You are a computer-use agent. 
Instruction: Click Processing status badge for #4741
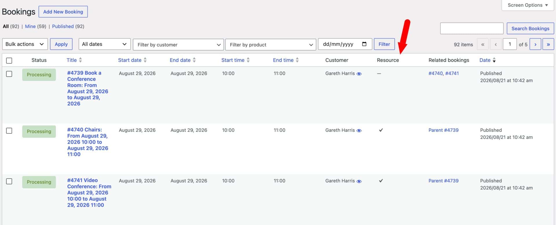pyautogui.click(x=39, y=182)
